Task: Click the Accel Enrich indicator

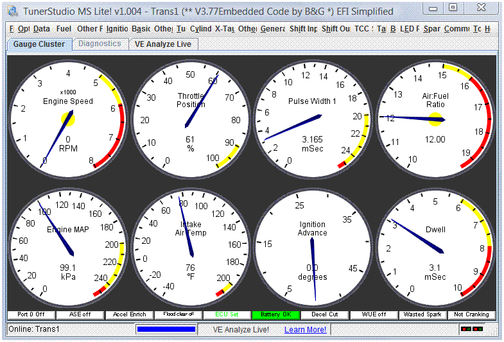Action: (x=129, y=314)
